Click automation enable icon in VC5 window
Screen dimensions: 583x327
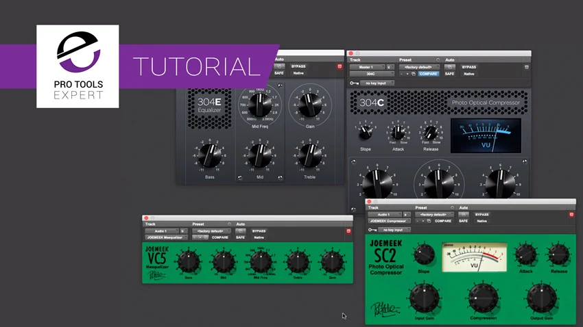(x=241, y=231)
